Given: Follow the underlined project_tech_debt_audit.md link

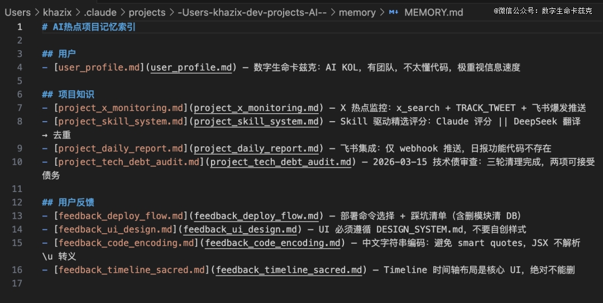Looking at the screenshot, I should pos(281,162).
